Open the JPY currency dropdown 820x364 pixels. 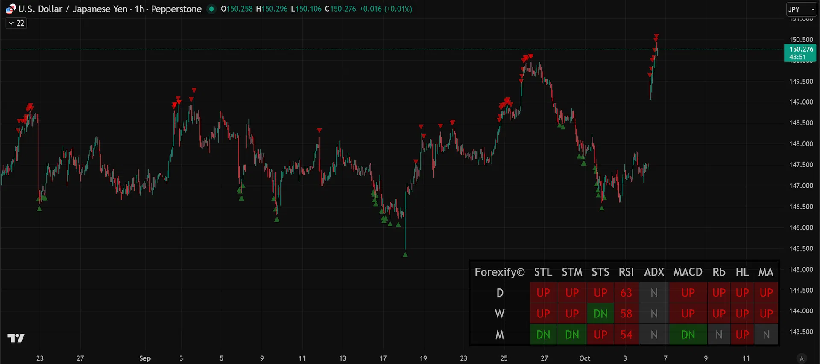[x=802, y=9]
